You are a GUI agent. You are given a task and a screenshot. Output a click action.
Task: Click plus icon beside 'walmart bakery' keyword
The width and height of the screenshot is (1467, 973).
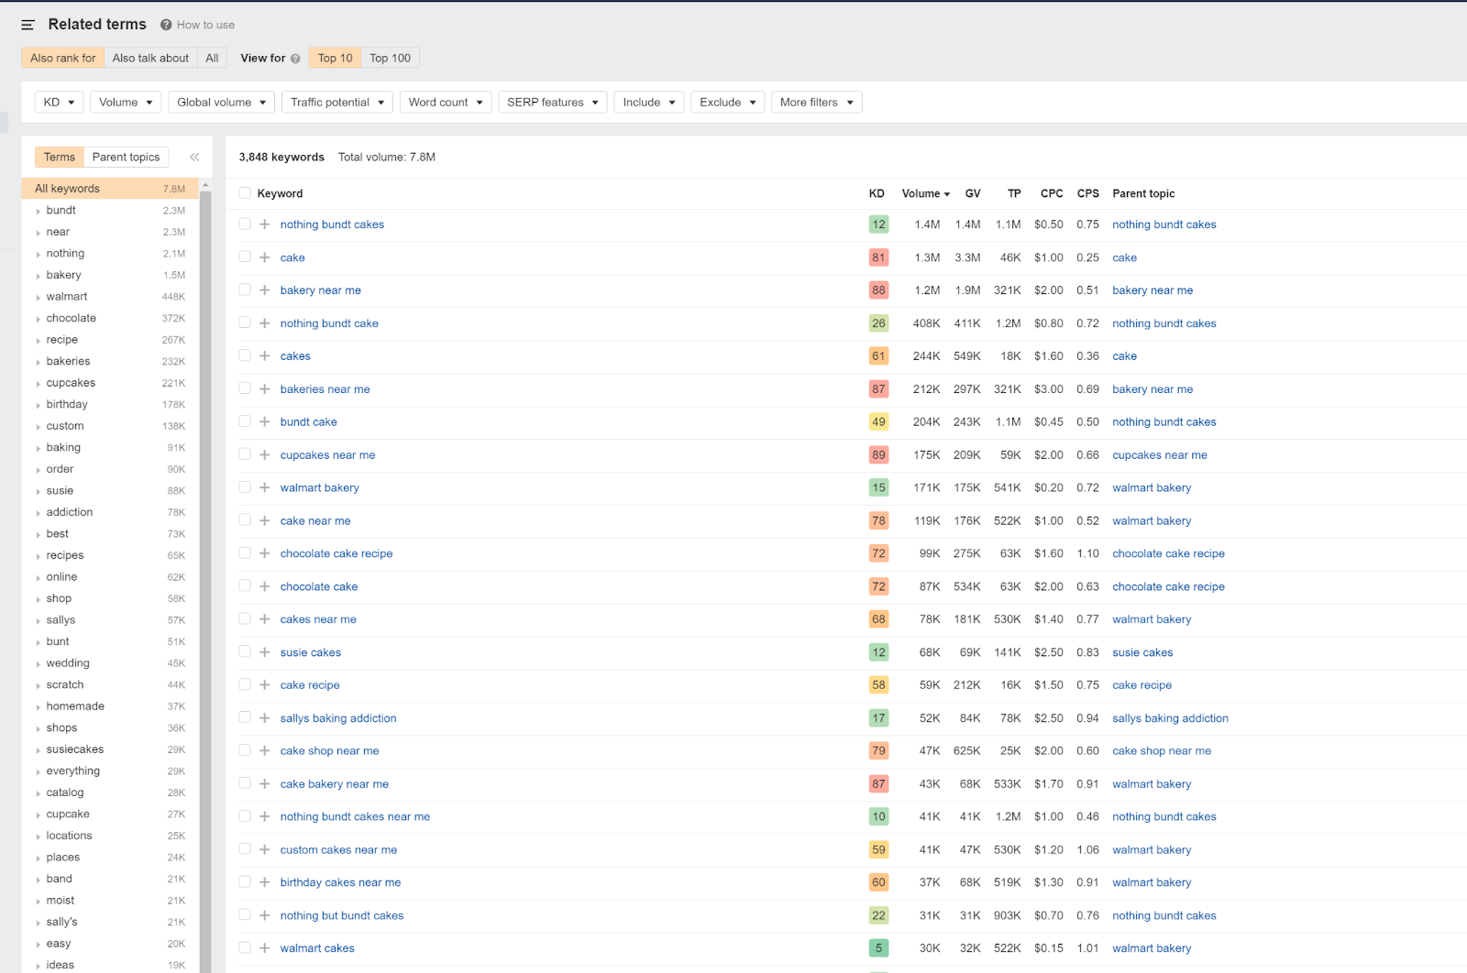point(264,488)
